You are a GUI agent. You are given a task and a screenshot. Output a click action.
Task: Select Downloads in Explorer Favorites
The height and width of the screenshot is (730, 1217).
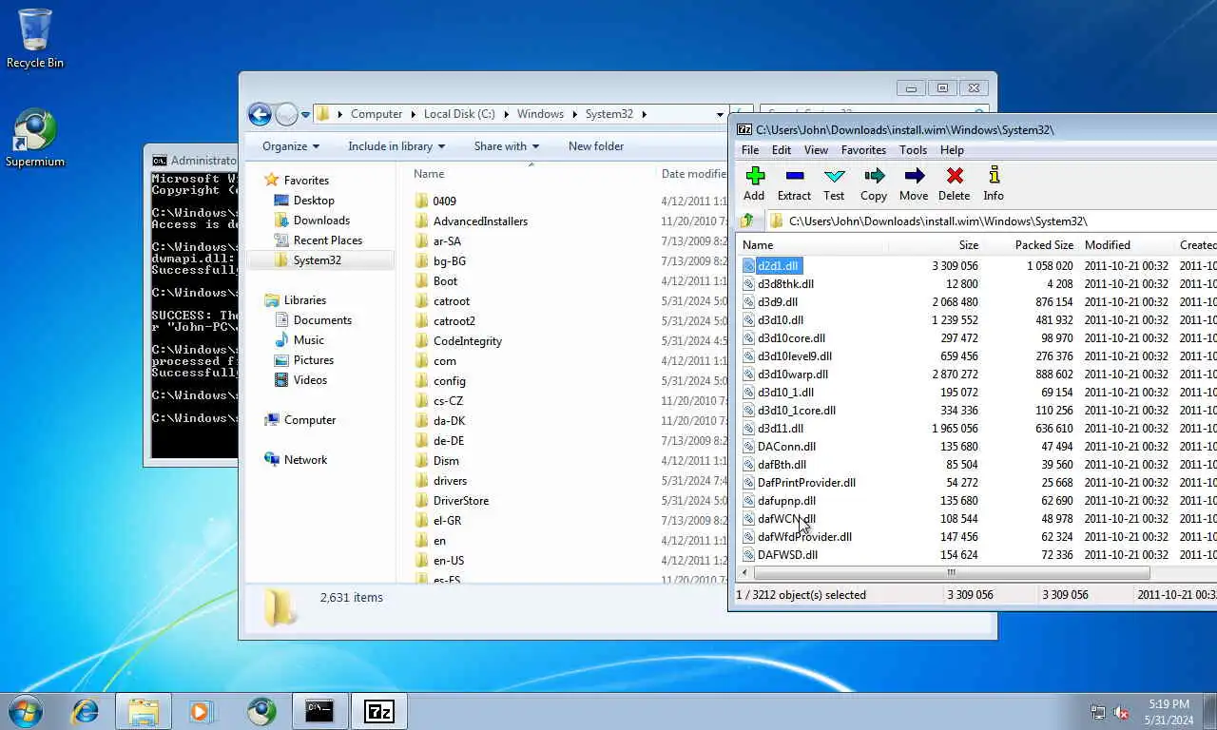pos(321,221)
